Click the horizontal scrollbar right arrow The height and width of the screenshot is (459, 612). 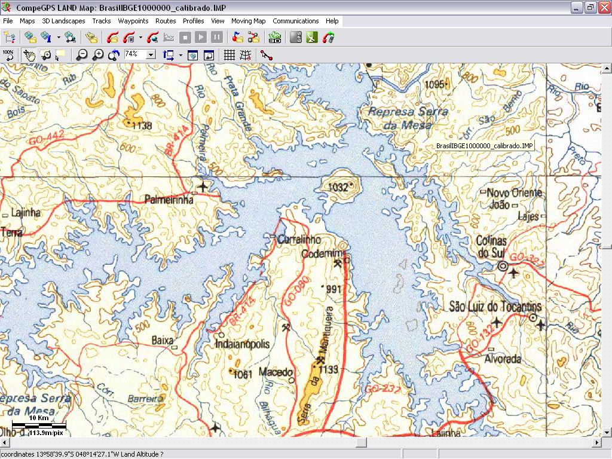pos(597,442)
